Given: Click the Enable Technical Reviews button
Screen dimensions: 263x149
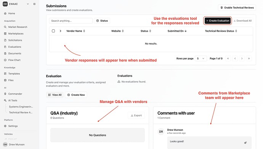Looking at the screenshot, I should click(237, 8).
